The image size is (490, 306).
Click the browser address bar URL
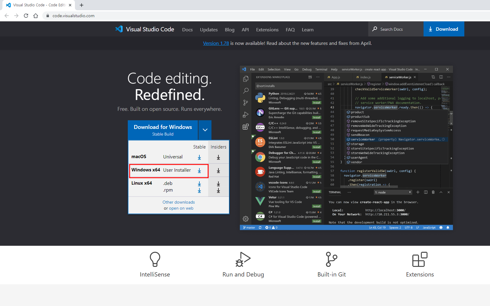73,16
